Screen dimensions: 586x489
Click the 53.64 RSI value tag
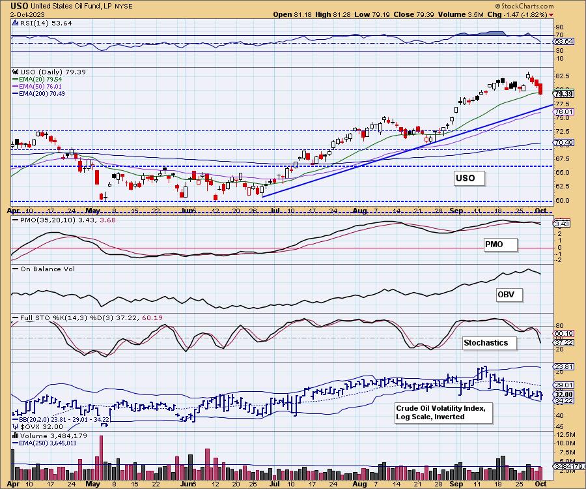(x=564, y=42)
